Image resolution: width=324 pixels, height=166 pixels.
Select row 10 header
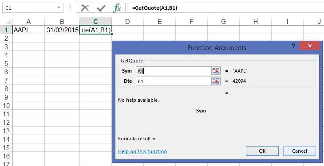tap(6, 106)
